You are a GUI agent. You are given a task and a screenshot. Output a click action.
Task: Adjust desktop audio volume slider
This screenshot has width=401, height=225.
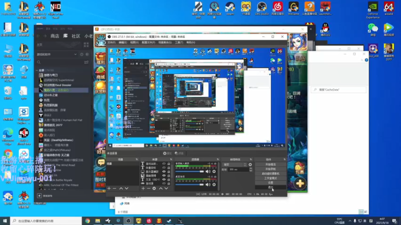(x=189, y=184)
